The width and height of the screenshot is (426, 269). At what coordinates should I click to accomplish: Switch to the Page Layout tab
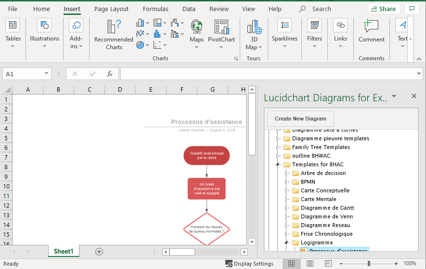point(111,9)
